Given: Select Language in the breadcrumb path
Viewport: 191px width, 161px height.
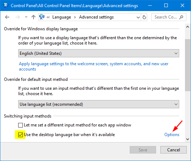Looking at the screenshot, I should [62, 17].
